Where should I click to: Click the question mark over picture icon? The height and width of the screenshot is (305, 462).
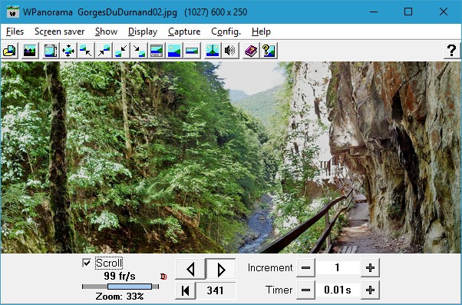269,51
